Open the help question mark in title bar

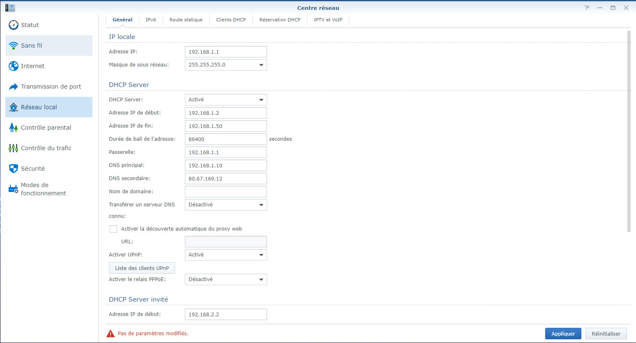(x=587, y=8)
